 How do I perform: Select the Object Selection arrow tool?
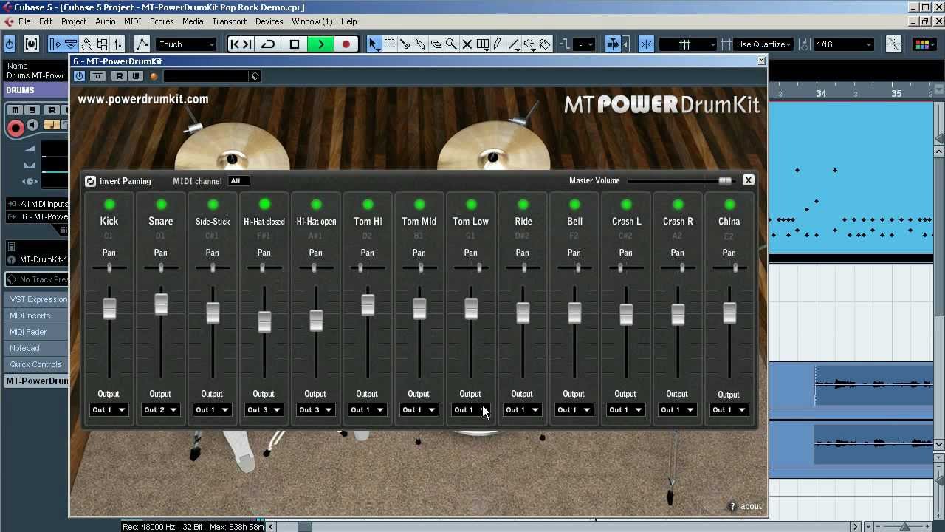[x=374, y=44]
